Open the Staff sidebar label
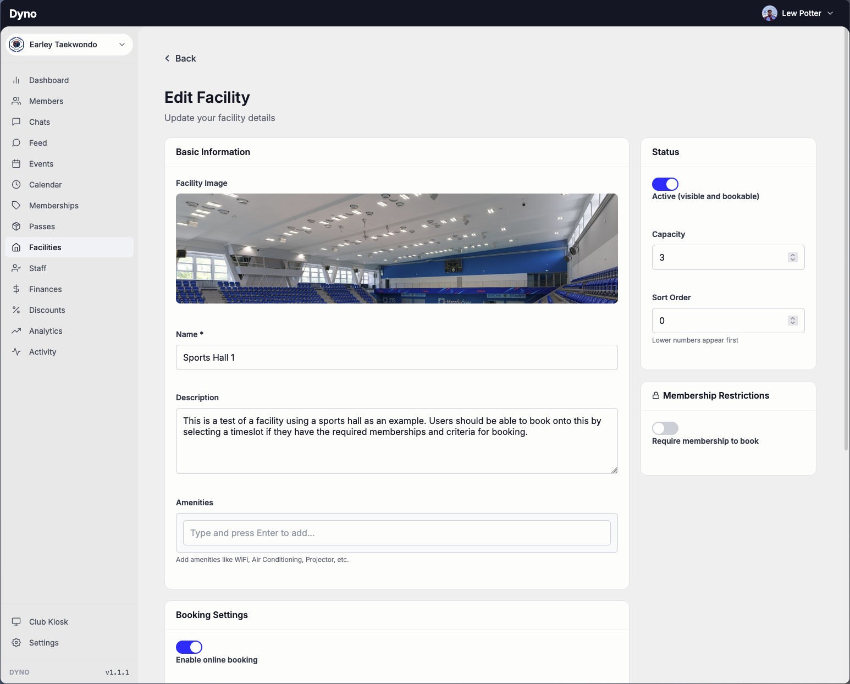 coord(38,268)
